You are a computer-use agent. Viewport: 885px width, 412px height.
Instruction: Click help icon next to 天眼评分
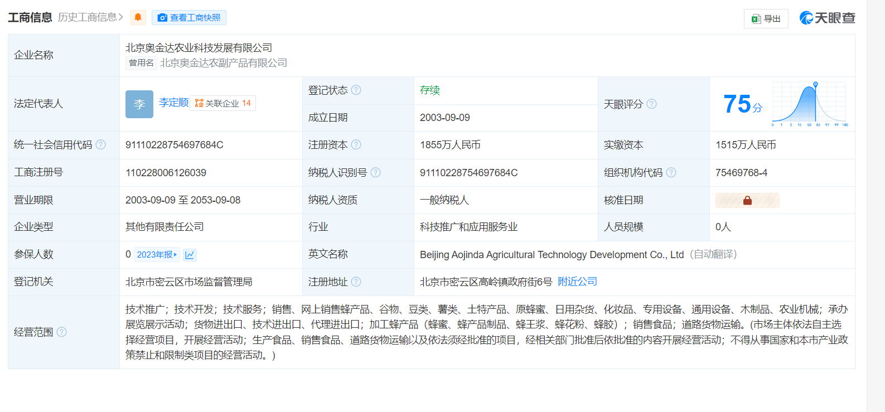pyautogui.click(x=651, y=104)
